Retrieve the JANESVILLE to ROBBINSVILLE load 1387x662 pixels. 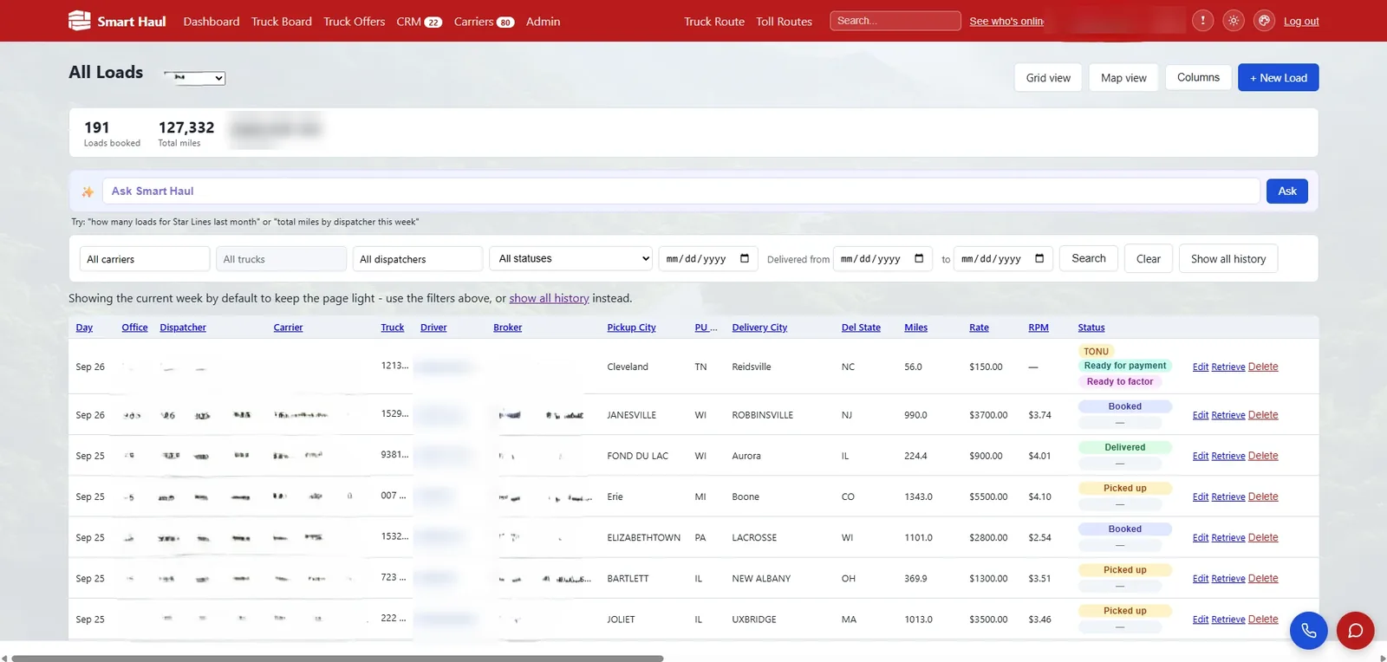pyautogui.click(x=1227, y=415)
